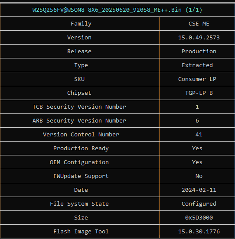The width and height of the screenshot is (235, 239).
Task: Select the Family row label
Action: (x=81, y=24)
